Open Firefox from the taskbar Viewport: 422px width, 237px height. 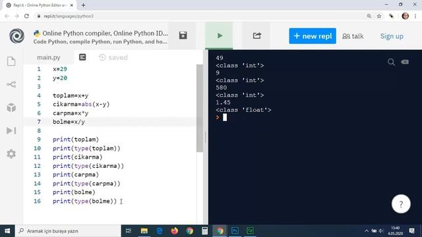174,231
